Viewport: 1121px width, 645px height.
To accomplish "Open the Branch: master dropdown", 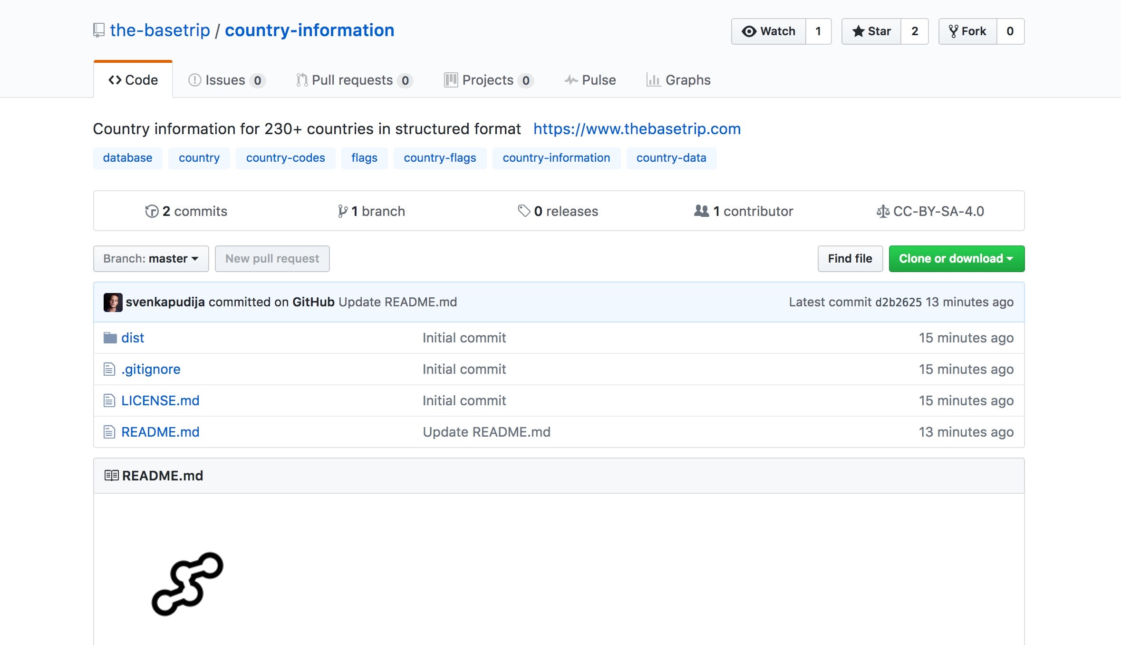I will click(151, 259).
